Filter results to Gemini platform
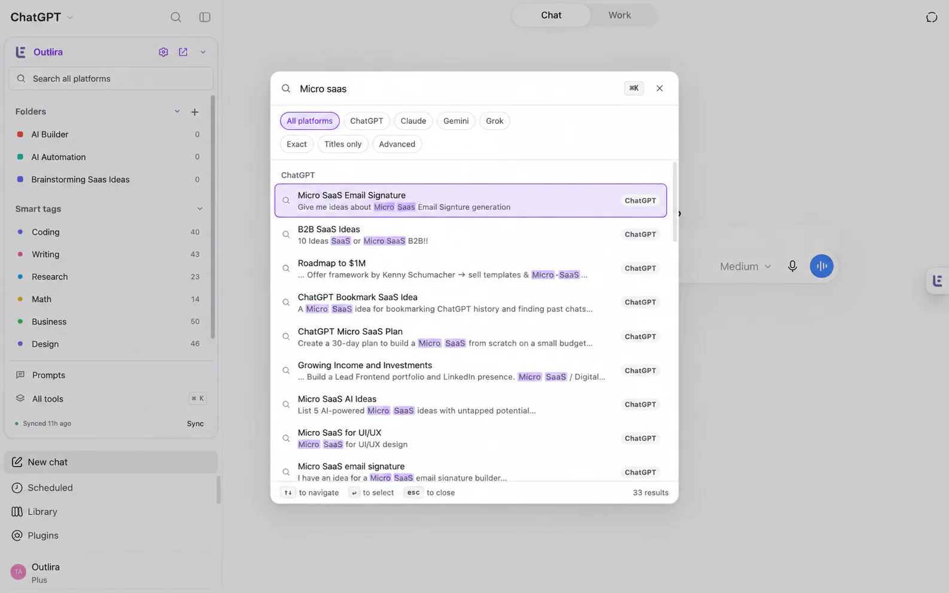 tap(456, 121)
